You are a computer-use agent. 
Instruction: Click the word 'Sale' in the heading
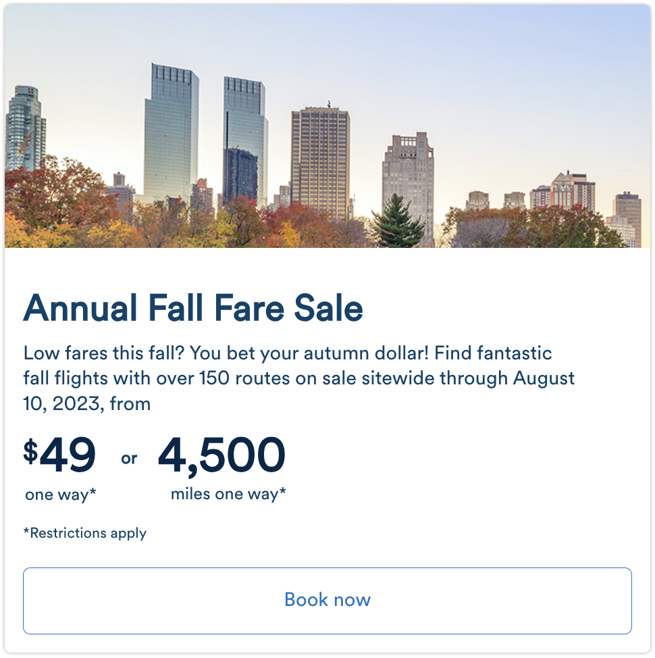click(x=328, y=307)
